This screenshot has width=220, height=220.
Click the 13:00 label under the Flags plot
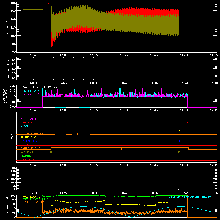coord(64,165)
